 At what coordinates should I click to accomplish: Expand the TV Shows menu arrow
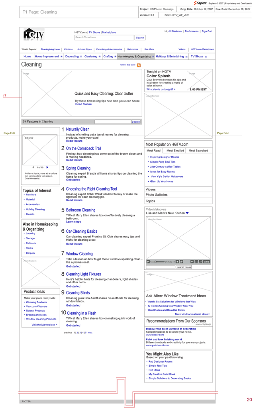[206, 57]
